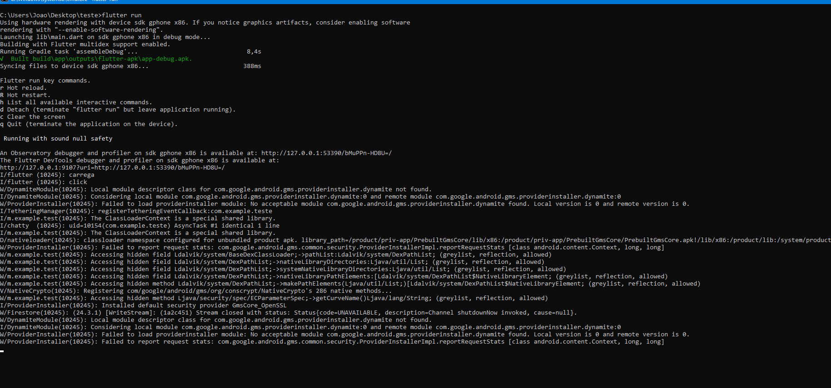Click the I/TetheringManager registerTetheringEventCallback log line
The image size is (831, 388).
pyautogui.click(x=136, y=211)
